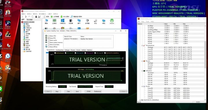This screenshot has height=110, width=208.
Task: Click the magnifier driver update icon
Action: tap(72, 17)
